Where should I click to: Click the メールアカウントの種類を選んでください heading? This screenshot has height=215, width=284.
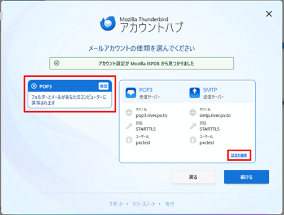tap(142, 49)
